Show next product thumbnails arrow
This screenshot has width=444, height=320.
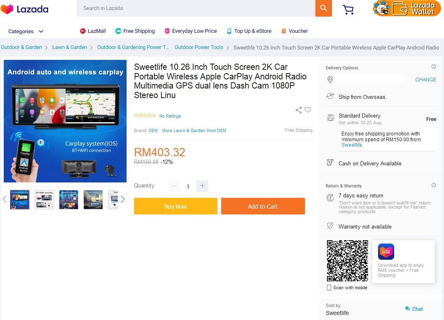tap(122, 199)
